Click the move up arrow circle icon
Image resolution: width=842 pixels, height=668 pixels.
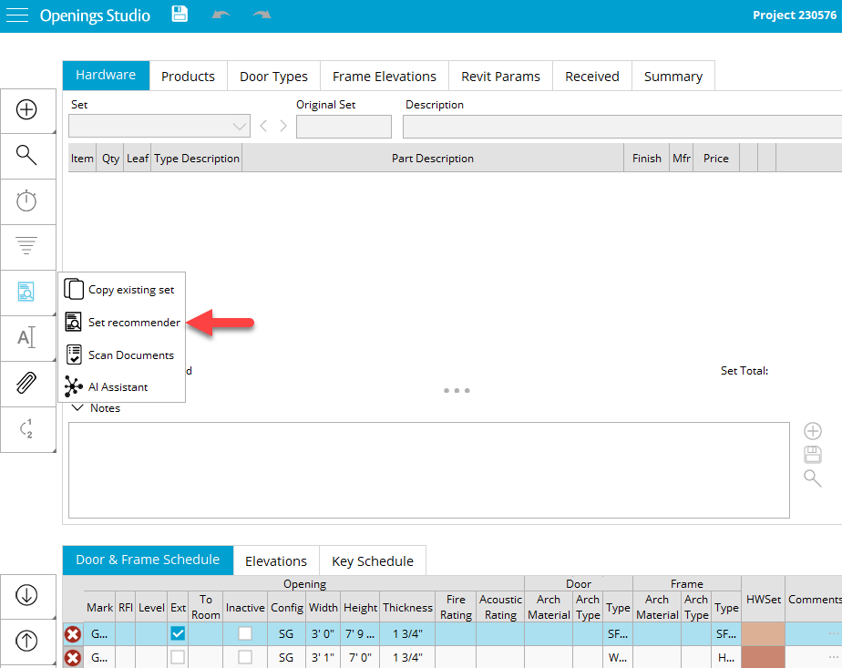tap(26, 640)
